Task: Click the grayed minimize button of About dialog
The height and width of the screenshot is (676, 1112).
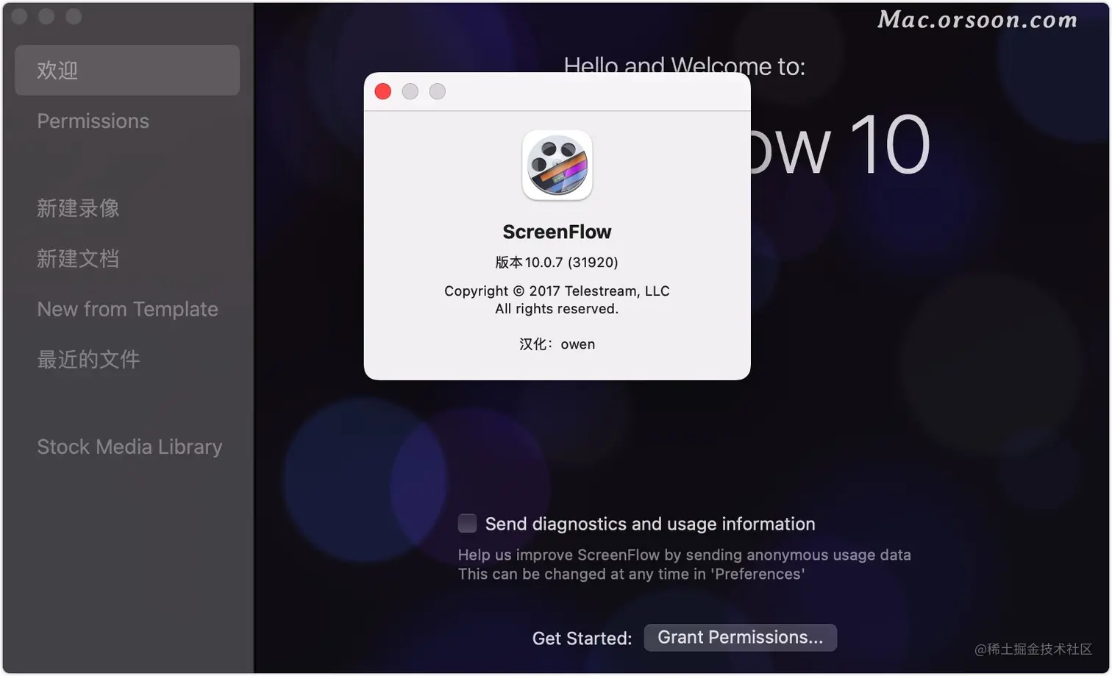Action: (x=410, y=91)
